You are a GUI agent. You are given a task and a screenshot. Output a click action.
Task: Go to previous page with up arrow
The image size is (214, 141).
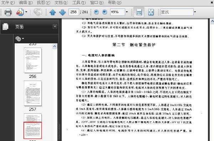click(x=53, y=12)
